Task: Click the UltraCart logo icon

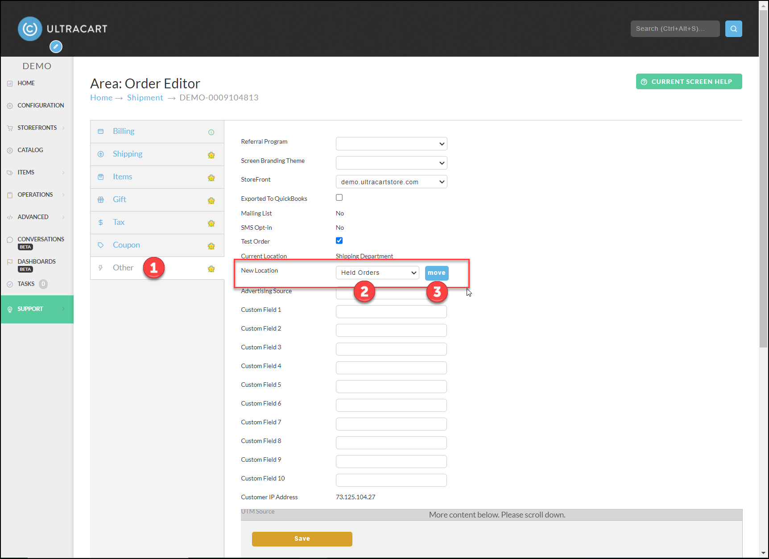Action: [30, 29]
